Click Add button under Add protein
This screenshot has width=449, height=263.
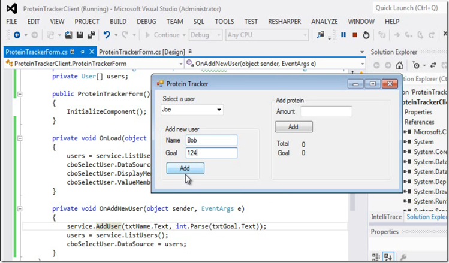point(294,127)
